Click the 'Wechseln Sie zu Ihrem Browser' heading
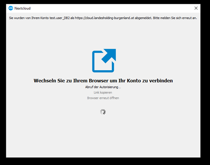The image size is (210, 165). point(103,81)
